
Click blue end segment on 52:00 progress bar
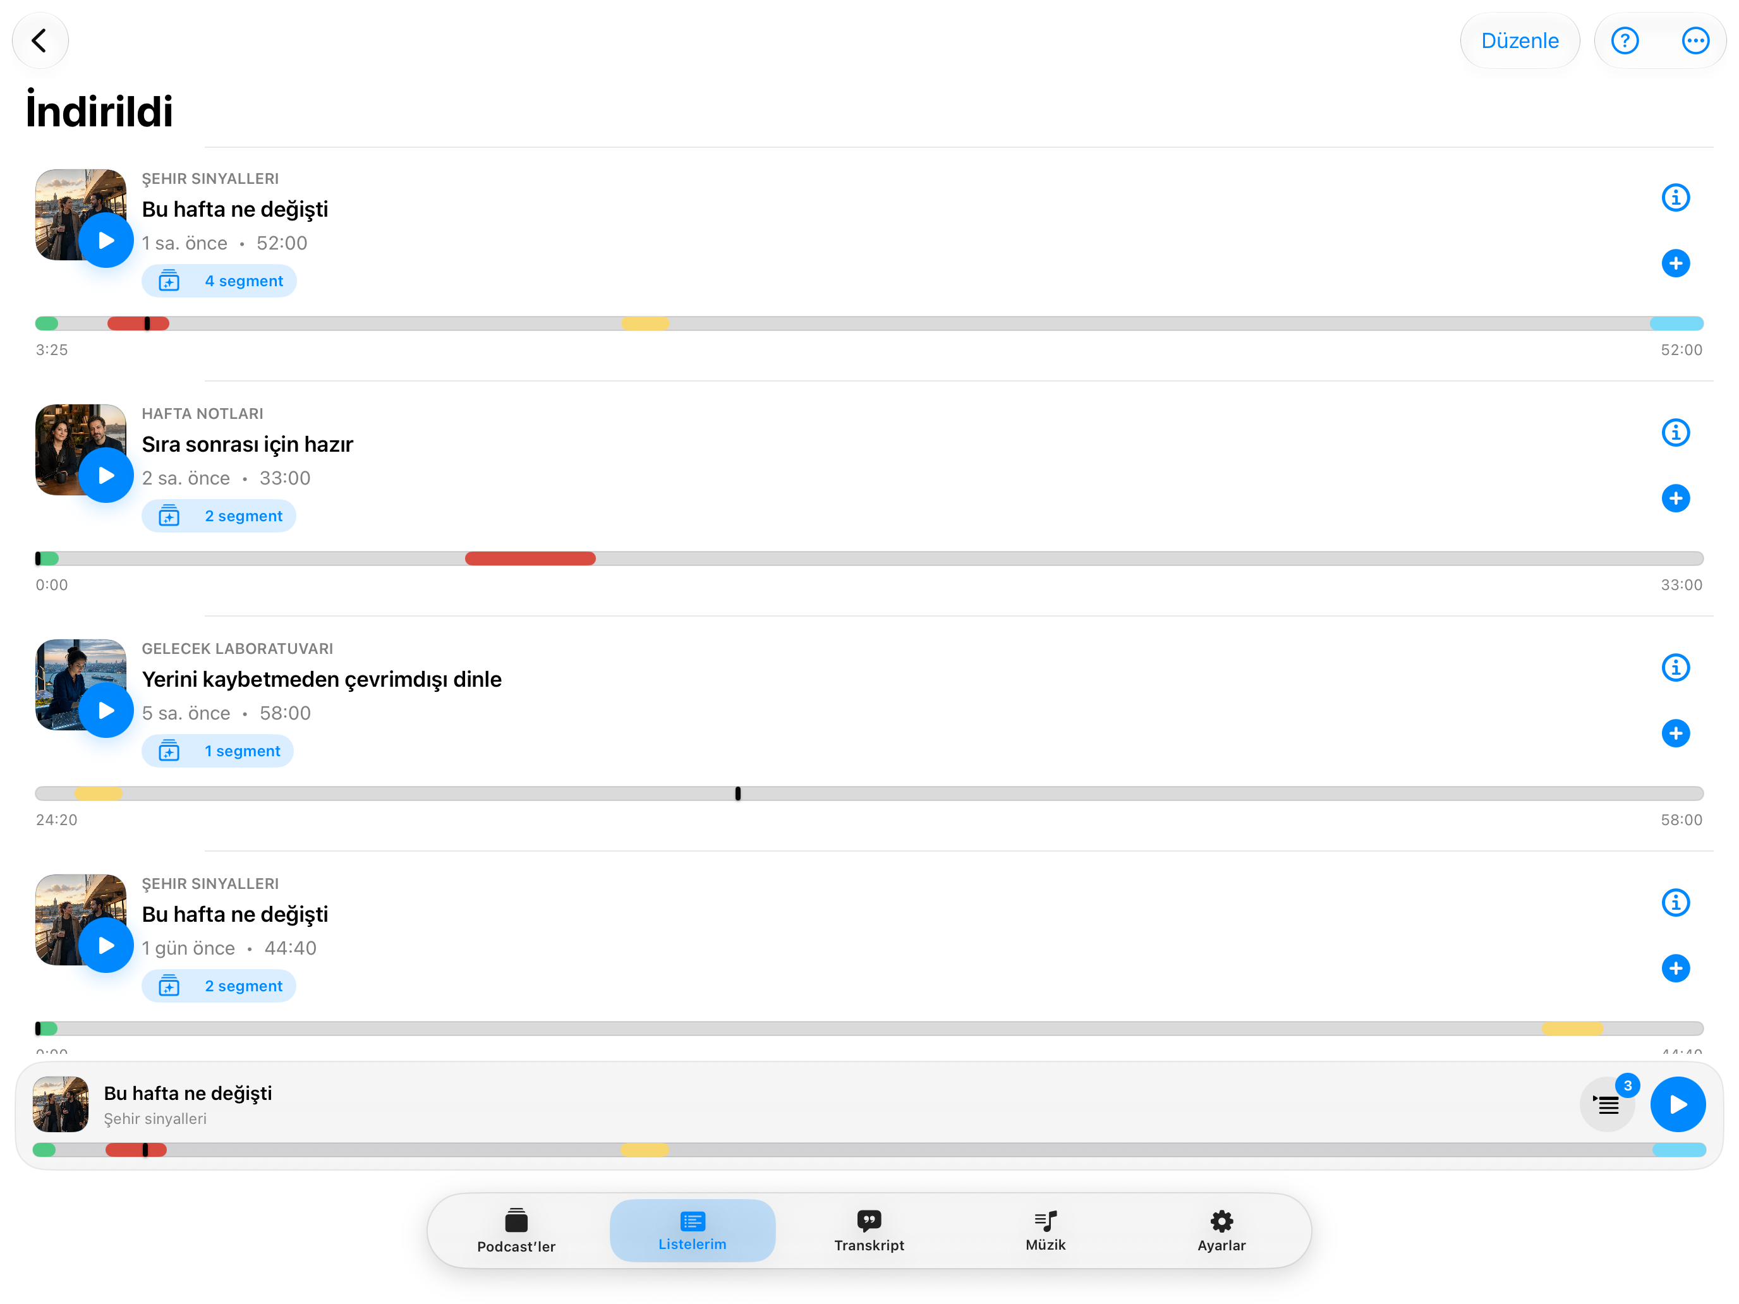(1676, 324)
